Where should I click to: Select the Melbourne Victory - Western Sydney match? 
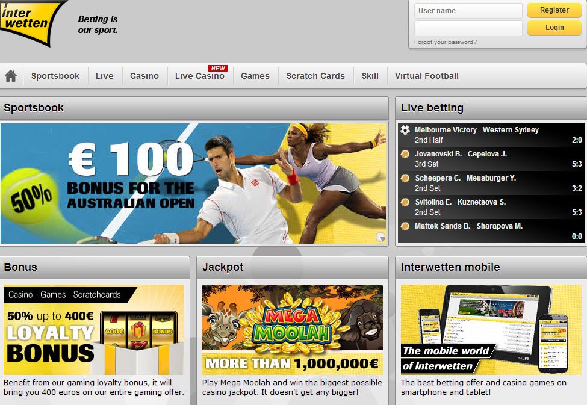coord(491,135)
